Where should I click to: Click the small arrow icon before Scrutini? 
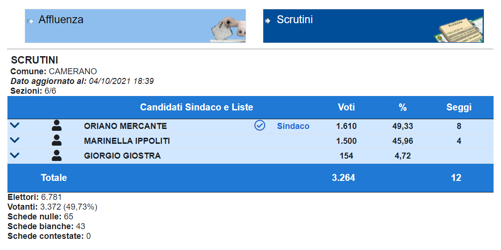(268, 21)
